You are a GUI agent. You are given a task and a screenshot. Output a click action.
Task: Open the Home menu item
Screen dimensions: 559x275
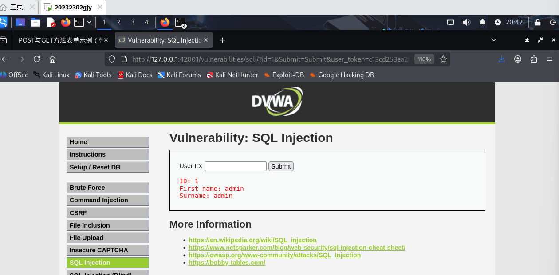click(108, 142)
